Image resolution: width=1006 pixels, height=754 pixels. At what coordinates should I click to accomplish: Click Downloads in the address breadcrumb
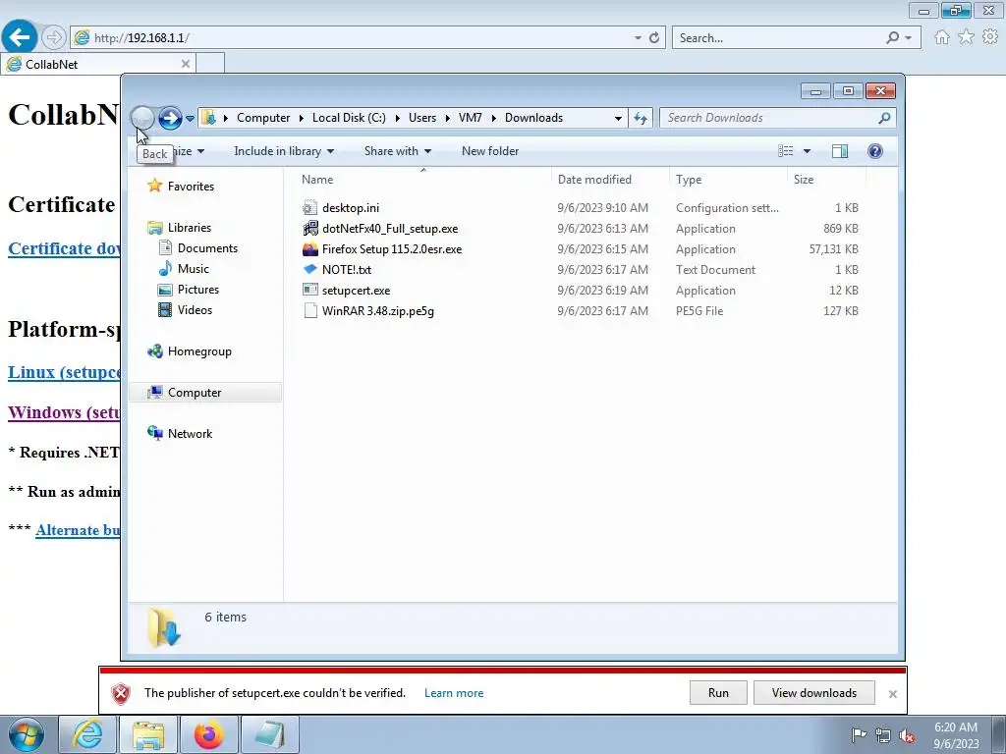[x=533, y=118]
